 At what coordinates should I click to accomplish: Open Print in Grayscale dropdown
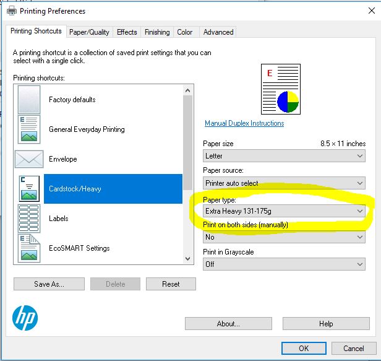[284, 264]
